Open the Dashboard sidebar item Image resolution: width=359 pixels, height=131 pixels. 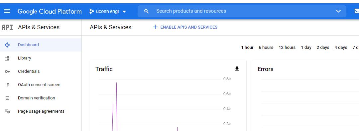point(41,45)
